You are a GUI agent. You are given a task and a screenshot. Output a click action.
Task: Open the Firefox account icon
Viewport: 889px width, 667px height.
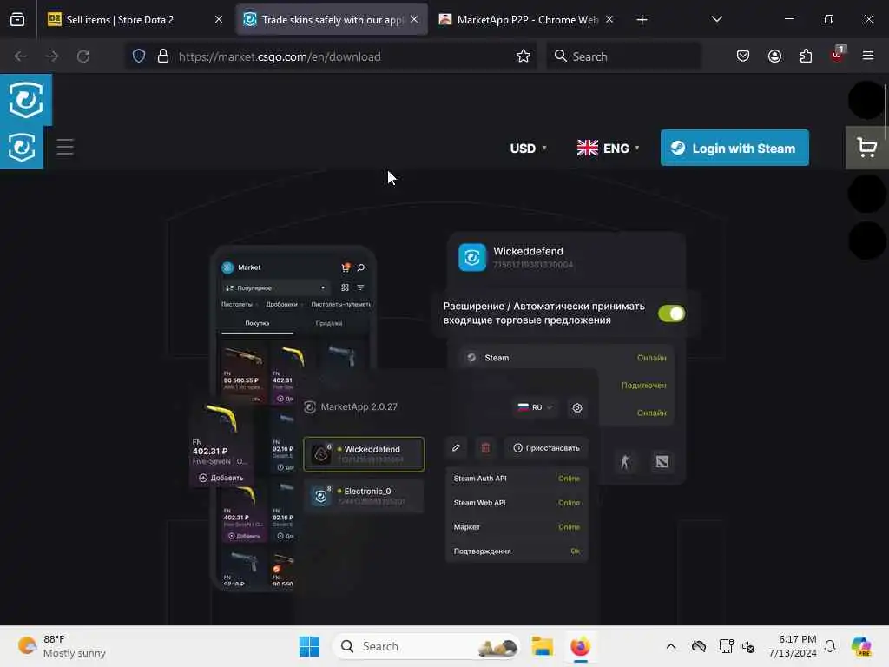[x=774, y=56]
